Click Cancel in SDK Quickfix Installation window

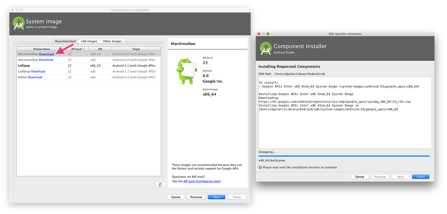[x=360, y=177]
